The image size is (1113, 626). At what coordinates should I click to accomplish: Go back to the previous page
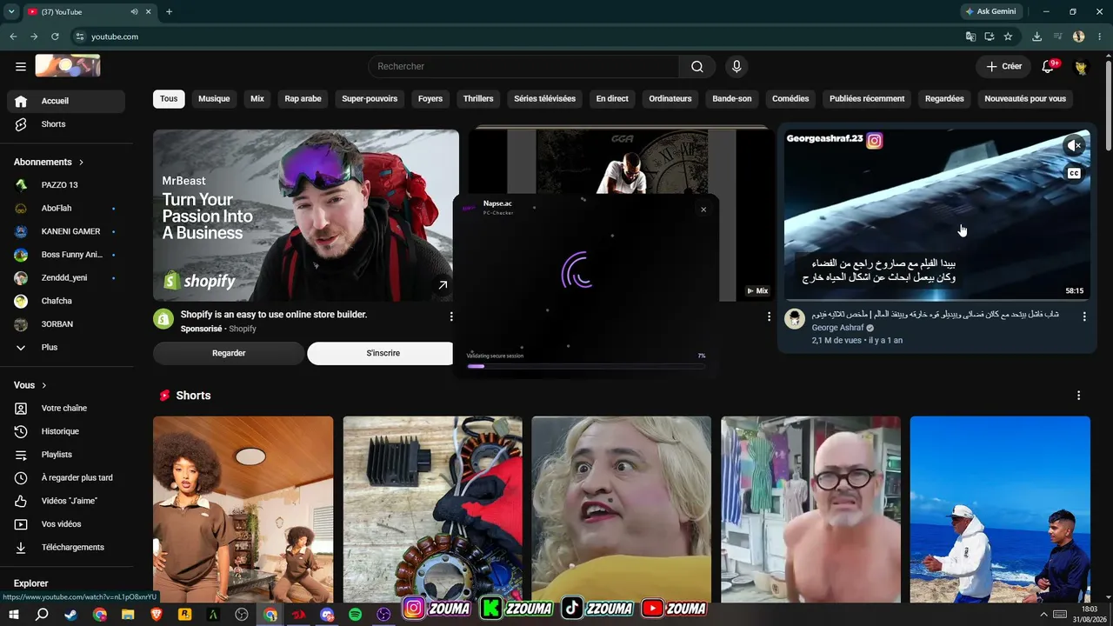click(13, 37)
